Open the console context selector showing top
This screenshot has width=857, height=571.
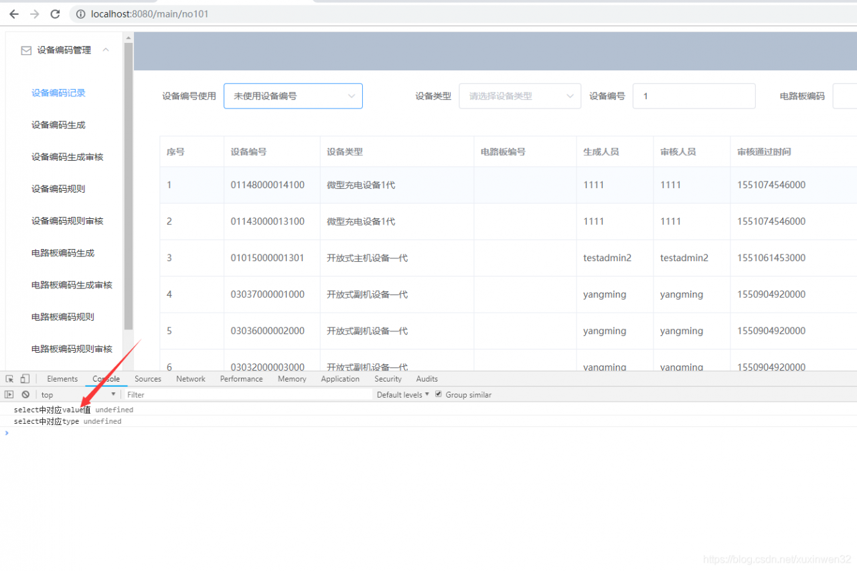(x=78, y=395)
